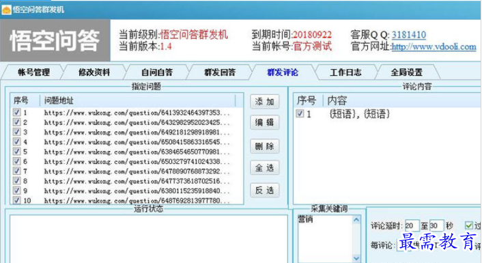Click the keyword 营销 in keyword box
482x263 pixels.
pos(306,219)
